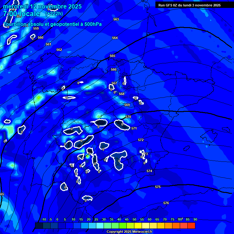Image resolution: width=234 pixels, height=234 pixels.
Task: Click the 576 contour label
Action: (166, 203)
